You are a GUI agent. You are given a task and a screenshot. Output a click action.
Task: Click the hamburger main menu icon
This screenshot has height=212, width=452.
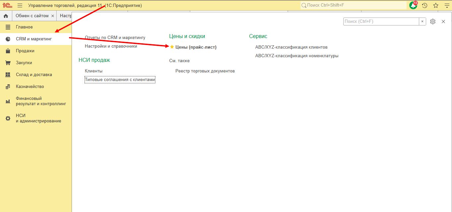click(20, 5)
